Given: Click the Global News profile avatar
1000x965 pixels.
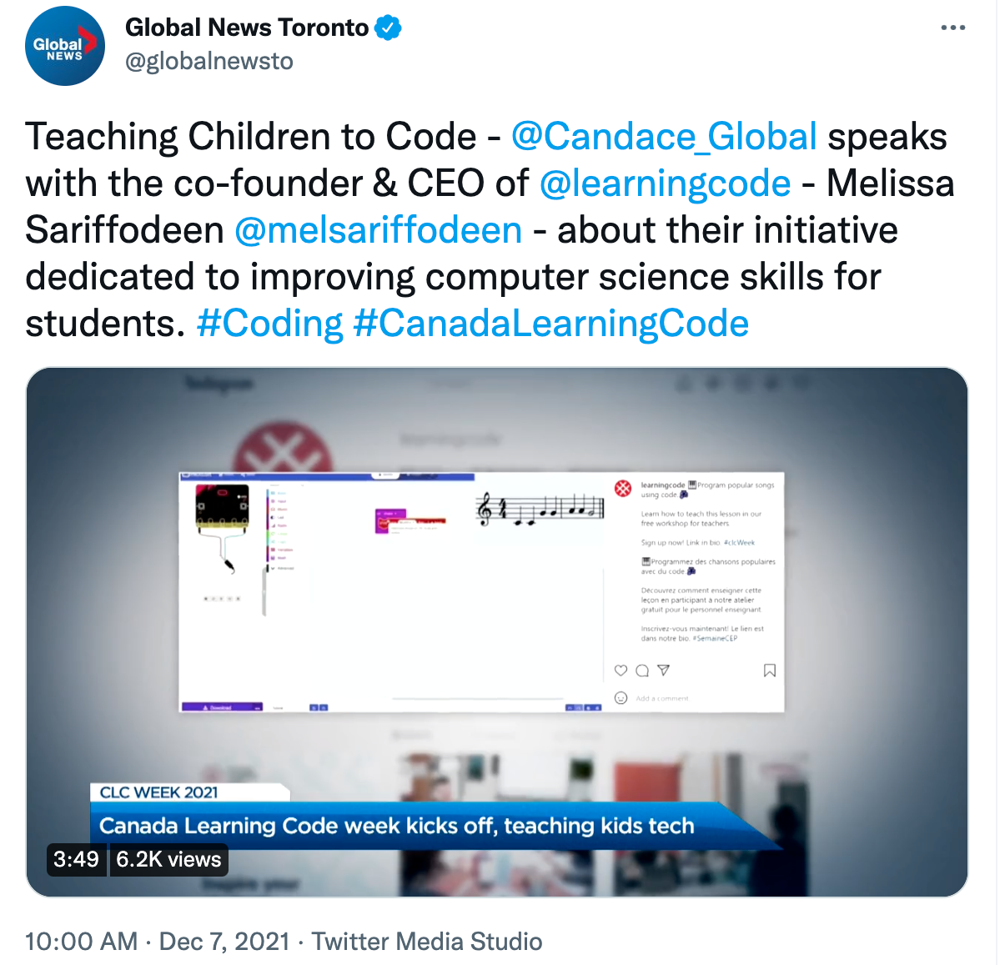Looking at the screenshot, I should click(64, 45).
